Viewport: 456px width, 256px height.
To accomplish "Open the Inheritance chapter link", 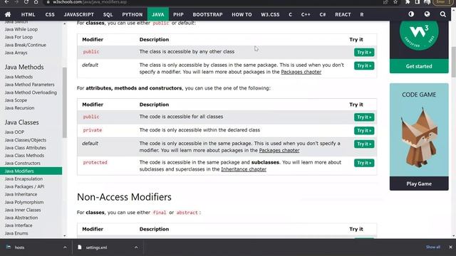I will [x=244, y=169].
